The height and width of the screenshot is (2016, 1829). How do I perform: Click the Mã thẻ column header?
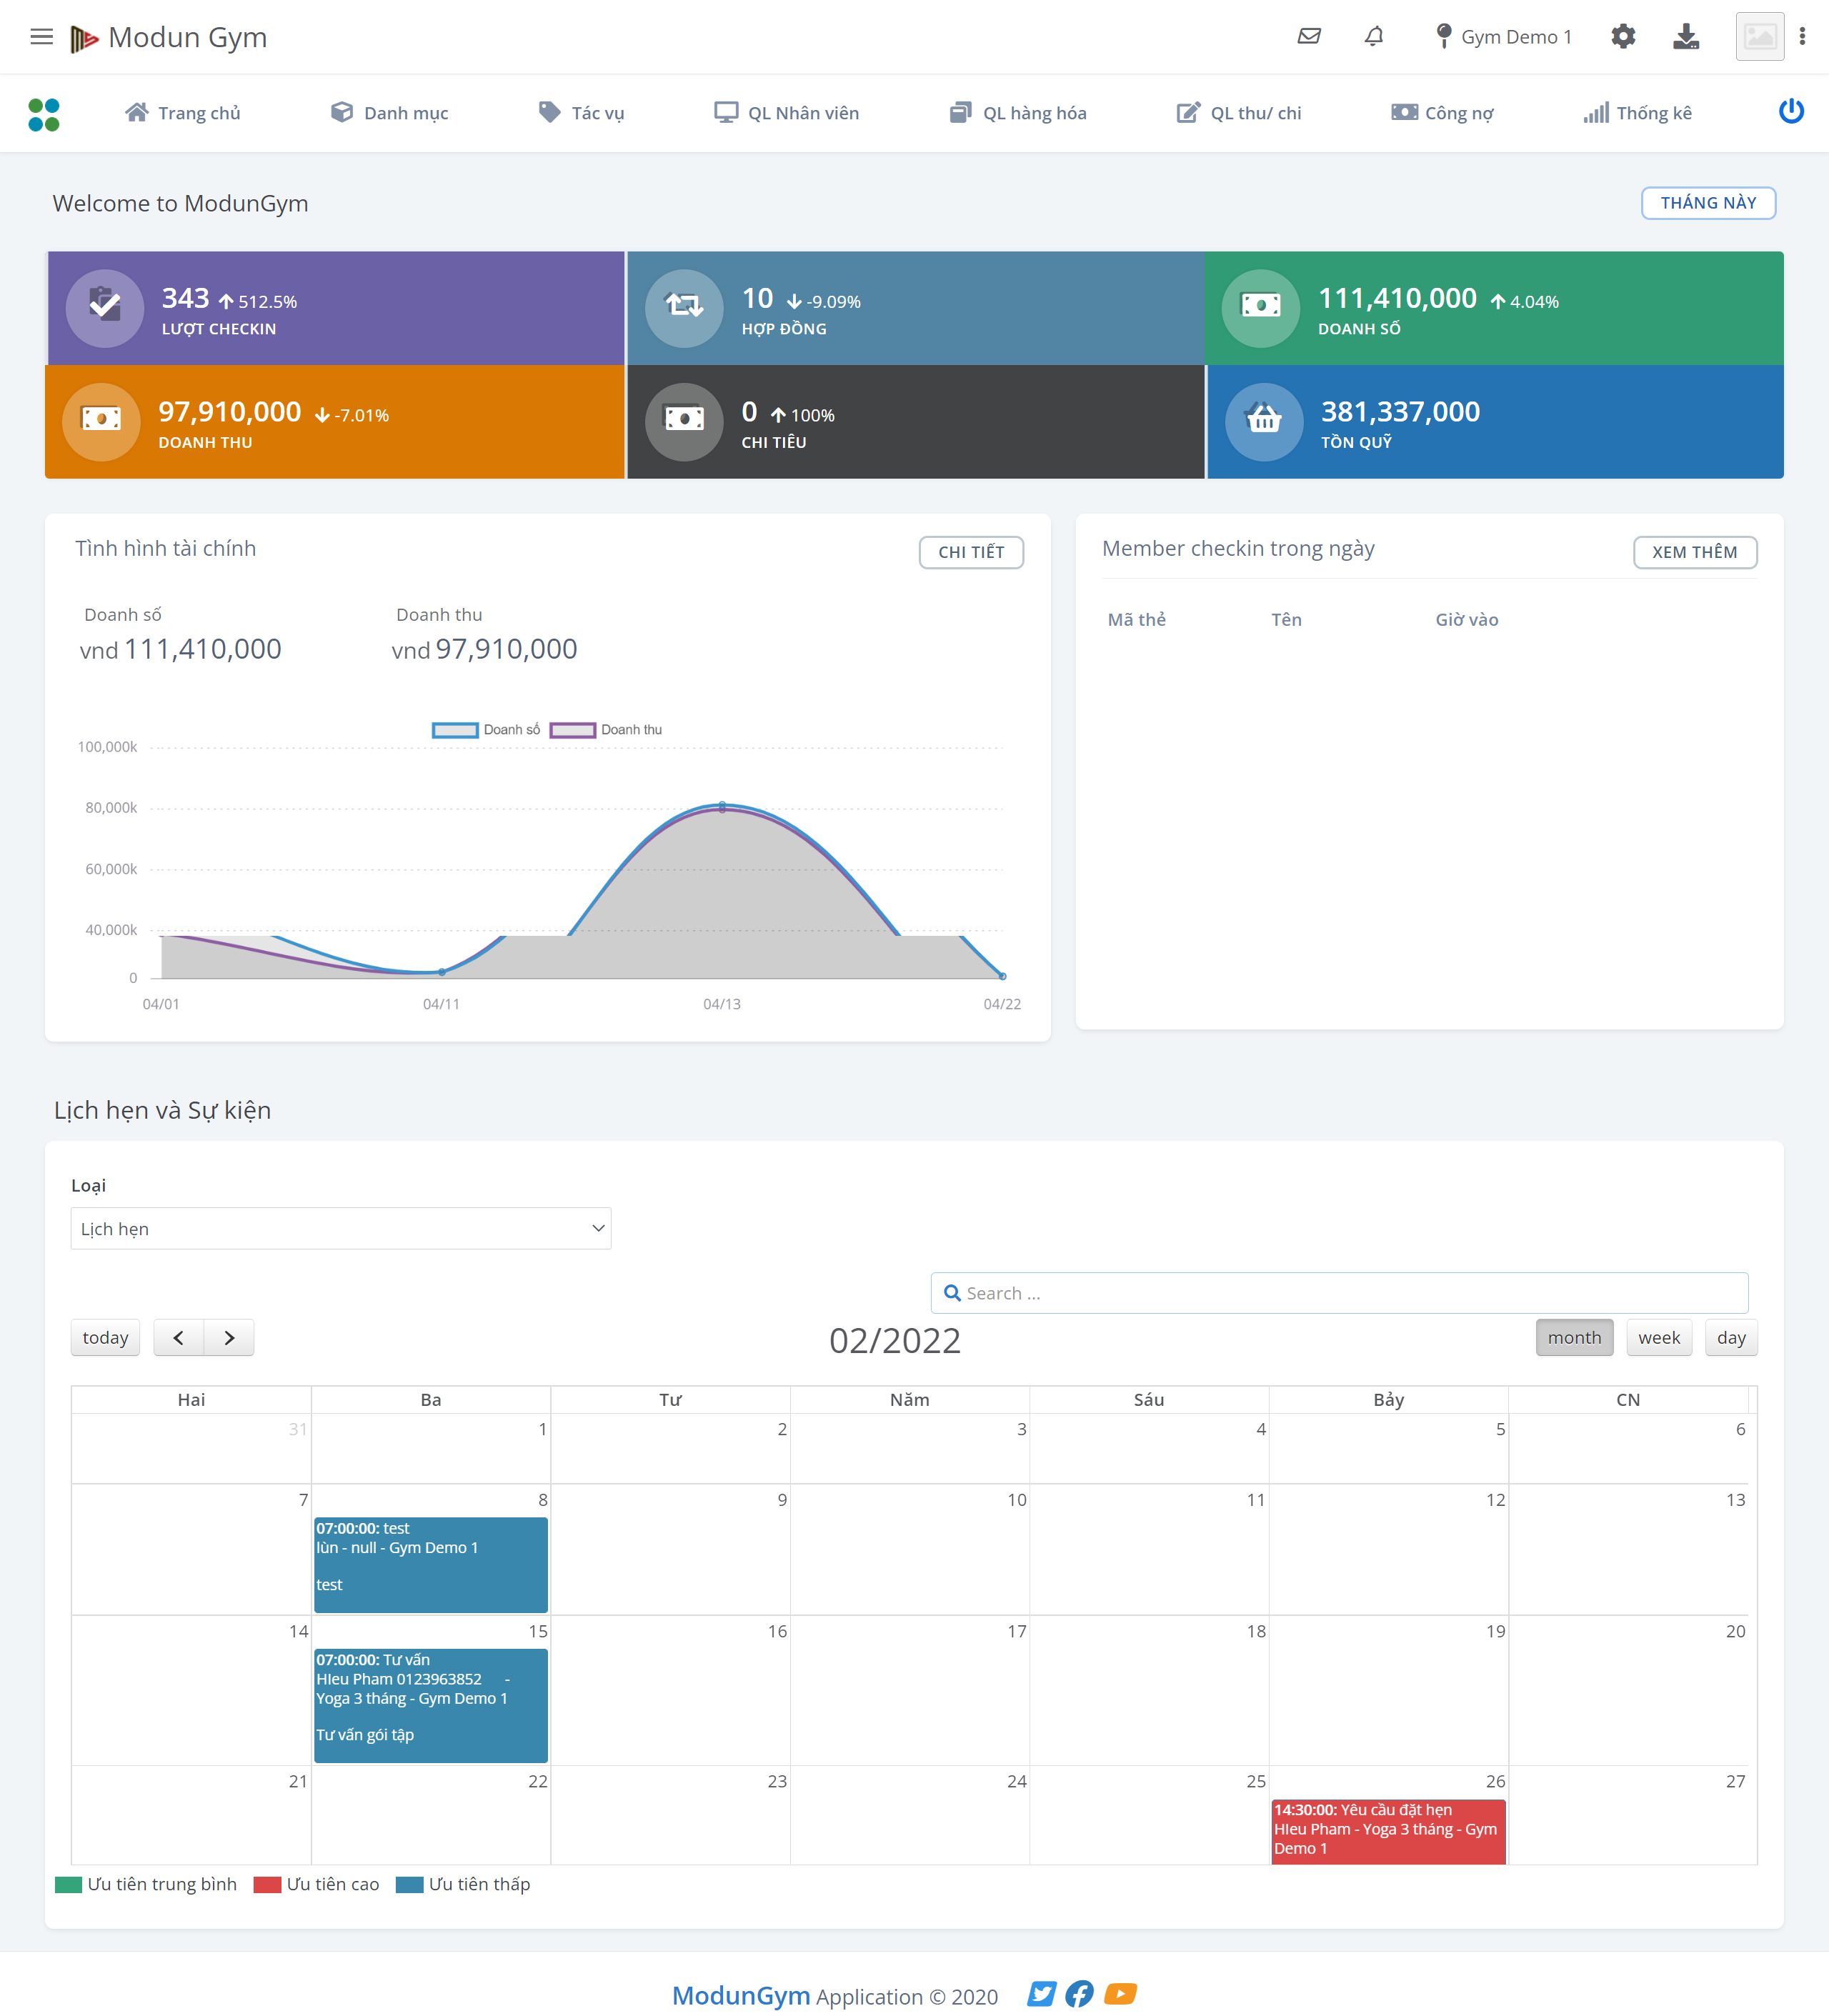click(1136, 619)
